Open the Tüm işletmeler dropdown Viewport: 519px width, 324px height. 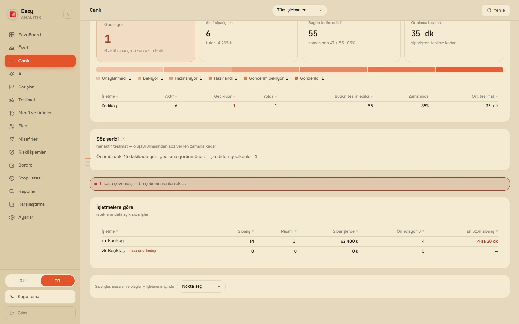point(299,10)
